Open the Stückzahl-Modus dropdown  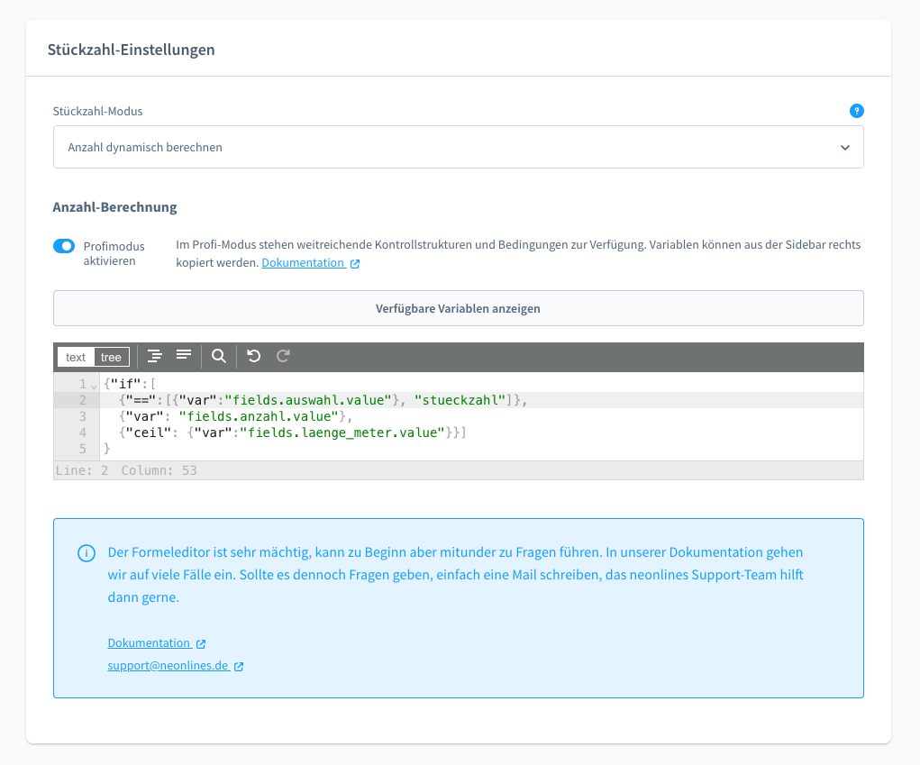click(458, 147)
